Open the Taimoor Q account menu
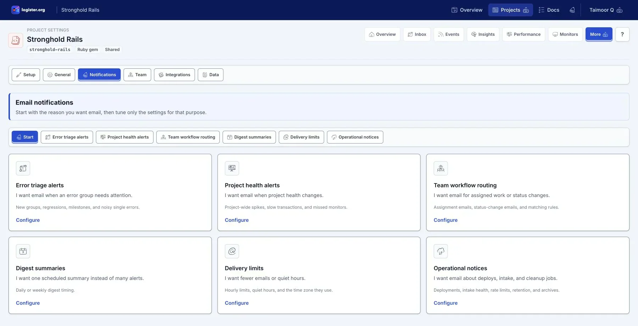 pyautogui.click(x=606, y=10)
